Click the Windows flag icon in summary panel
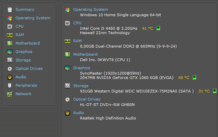Viewport: 218px width, 137px height. point(67,10)
